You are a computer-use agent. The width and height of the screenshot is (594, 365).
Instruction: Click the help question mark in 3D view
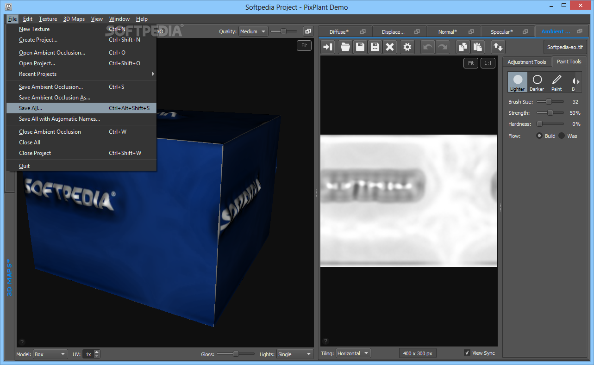click(x=22, y=342)
